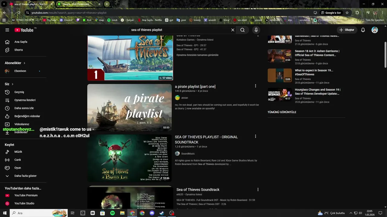
Task: Open the account avatar menu
Action: click(x=375, y=30)
